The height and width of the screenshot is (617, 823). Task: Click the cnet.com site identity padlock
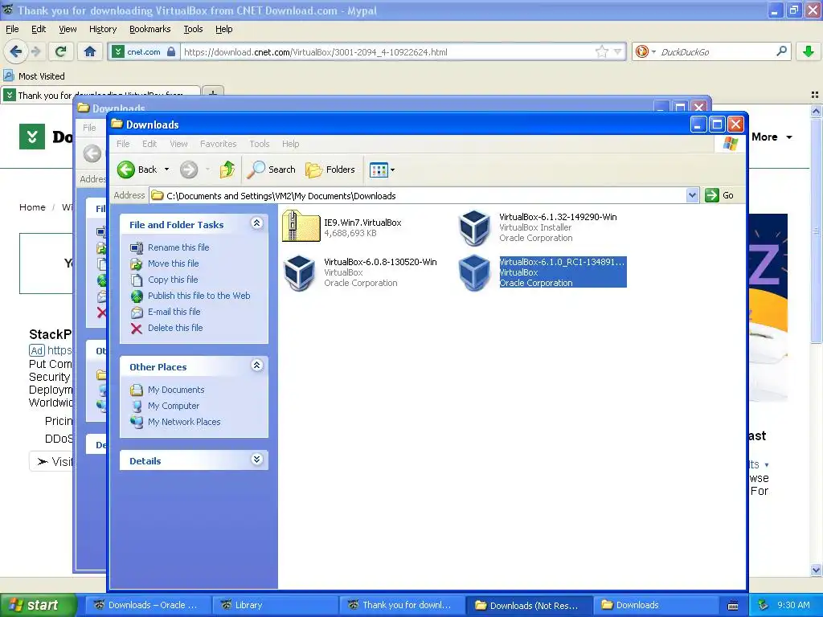pyautogui.click(x=171, y=52)
